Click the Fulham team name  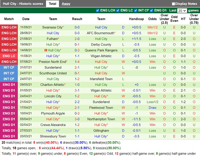pos(52,39)
